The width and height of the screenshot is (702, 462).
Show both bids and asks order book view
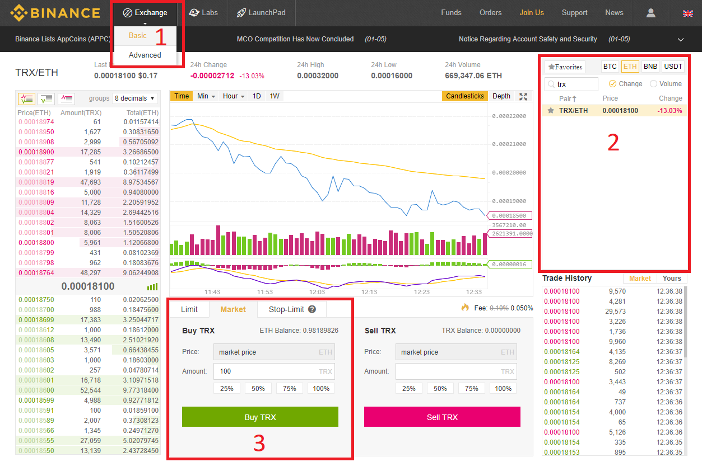(x=26, y=98)
